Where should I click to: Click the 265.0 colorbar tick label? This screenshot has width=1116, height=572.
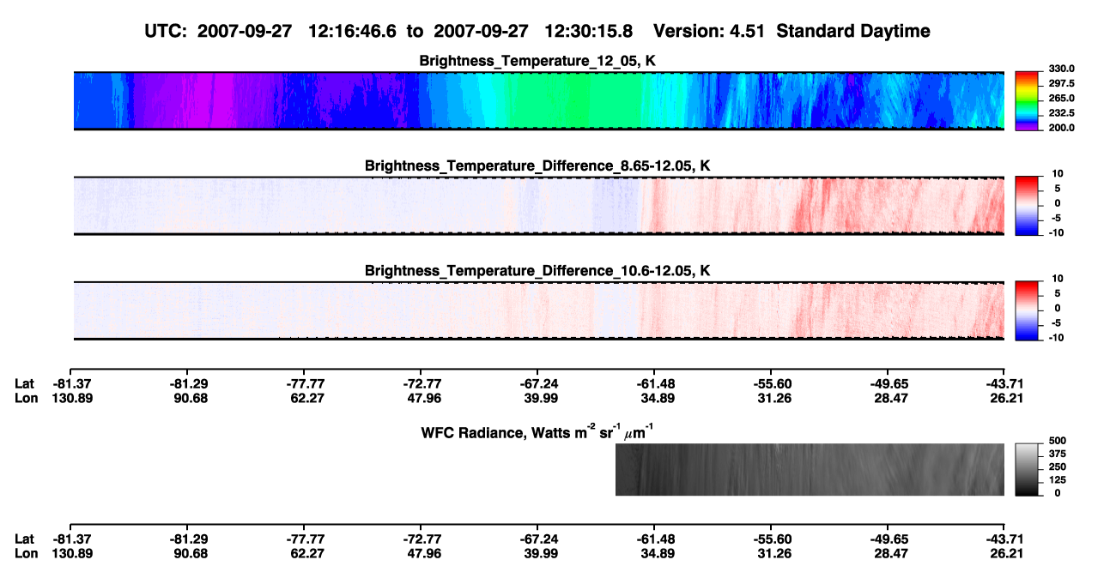[x=1062, y=98]
